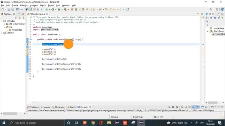Select main method in Outline view
225x126 pixels.
[219, 34]
